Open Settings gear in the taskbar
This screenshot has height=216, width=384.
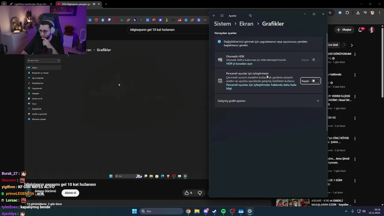250,211
